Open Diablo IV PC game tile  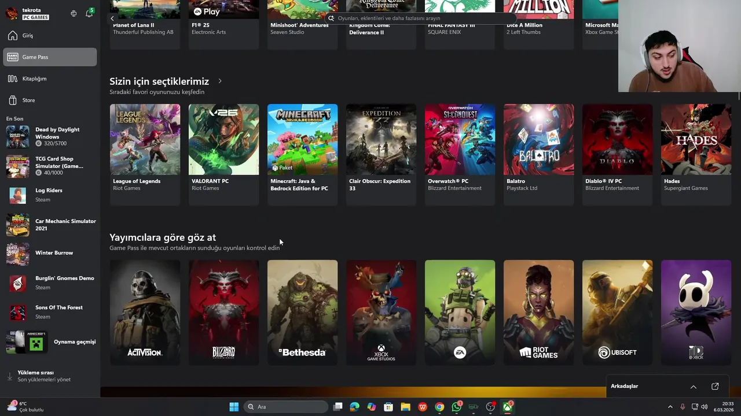point(617,154)
